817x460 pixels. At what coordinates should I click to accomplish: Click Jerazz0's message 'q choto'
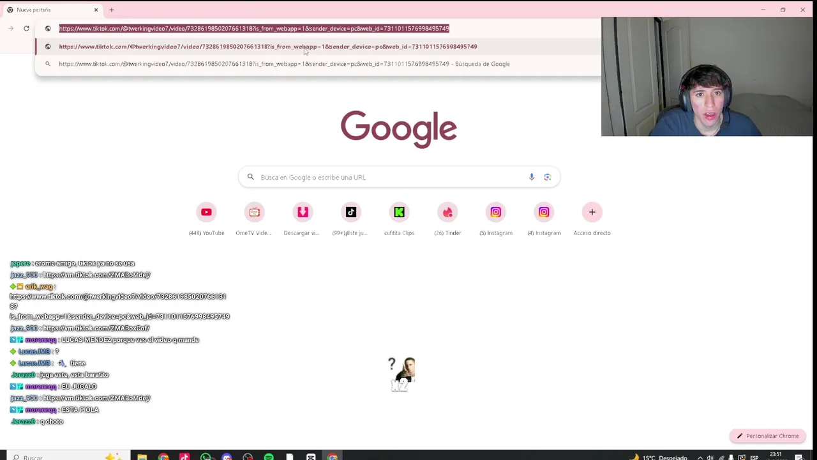51,422
